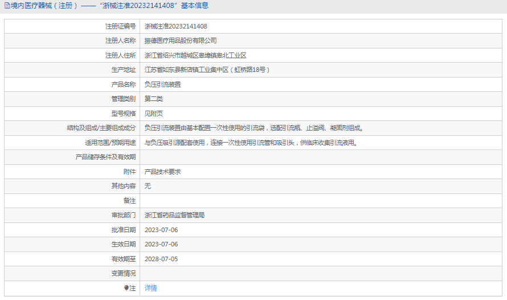
Task: Click the 注册证编号 row label
Action: pyautogui.click(x=121, y=26)
